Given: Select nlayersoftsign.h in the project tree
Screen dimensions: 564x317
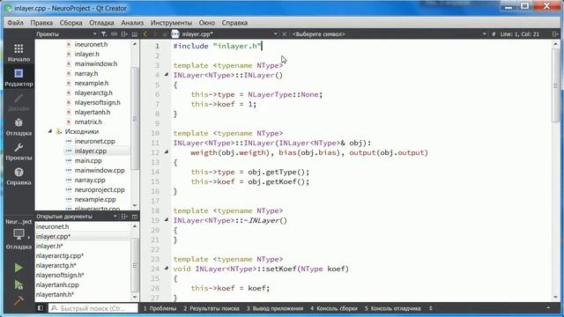Looking at the screenshot, I should 97,102.
